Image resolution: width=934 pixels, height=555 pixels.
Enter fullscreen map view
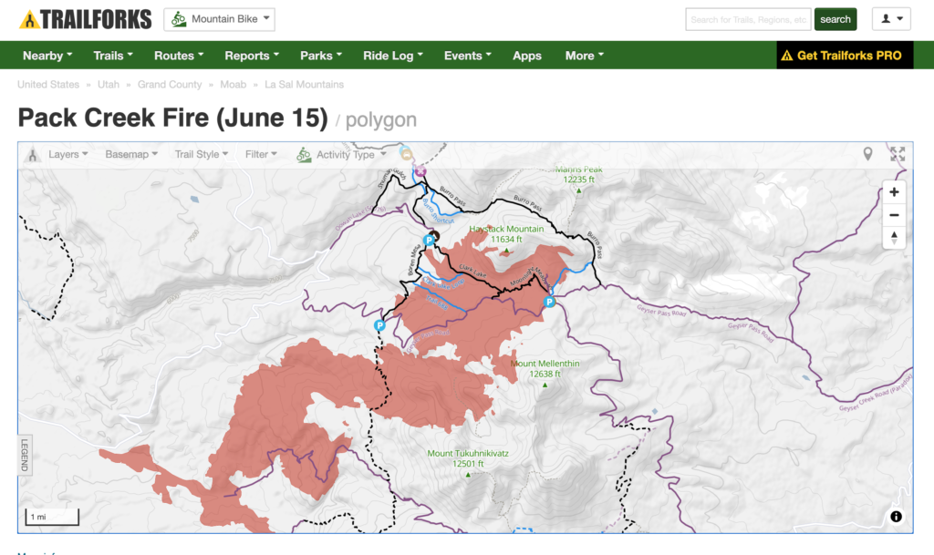click(x=898, y=154)
